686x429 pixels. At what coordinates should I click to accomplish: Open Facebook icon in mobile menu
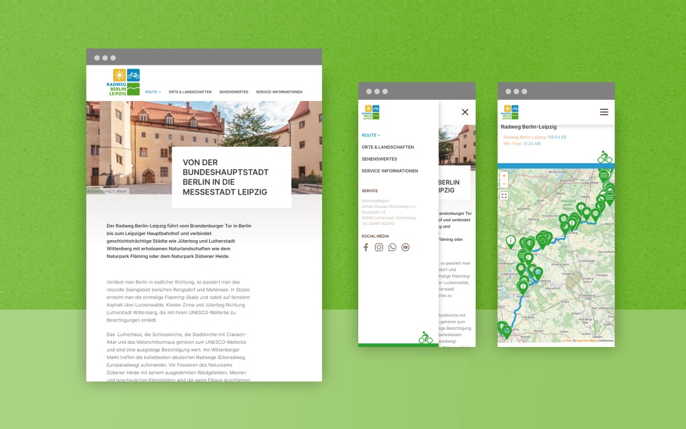[x=366, y=247]
